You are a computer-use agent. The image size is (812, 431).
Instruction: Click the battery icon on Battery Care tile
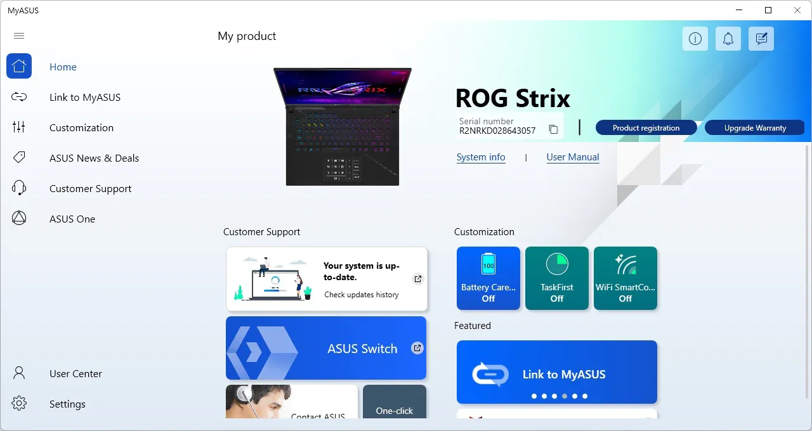pos(488,264)
